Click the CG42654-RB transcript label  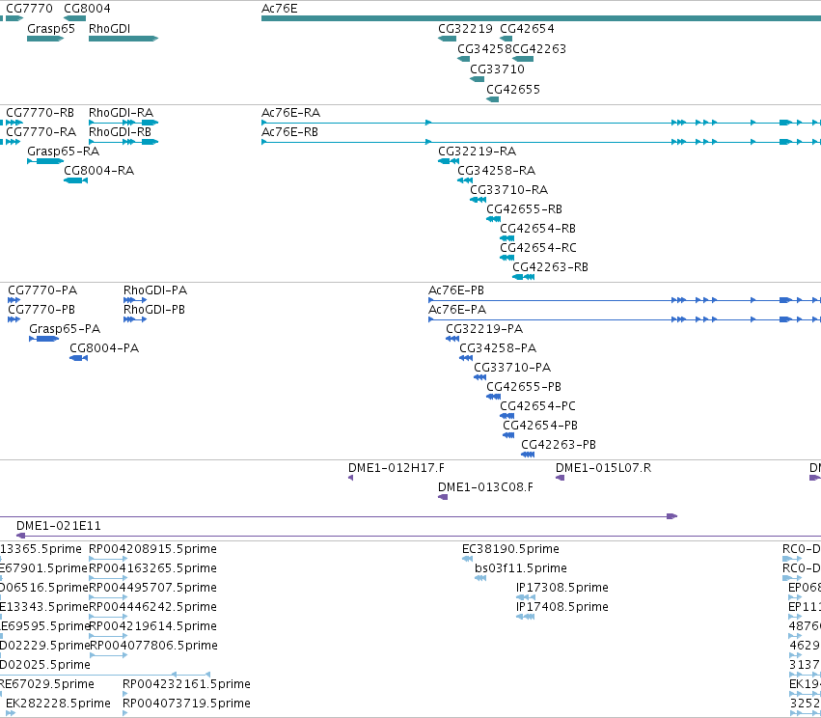(x=537, y=229)
